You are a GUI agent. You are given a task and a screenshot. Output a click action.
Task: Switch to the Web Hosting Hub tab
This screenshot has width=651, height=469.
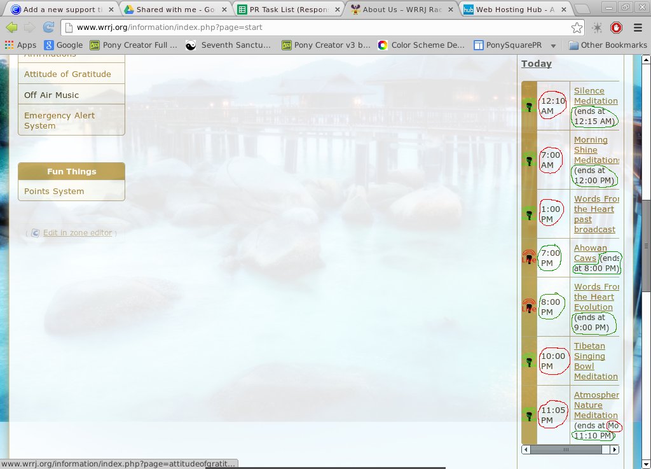pyautogui.click(x=515, y=10)
